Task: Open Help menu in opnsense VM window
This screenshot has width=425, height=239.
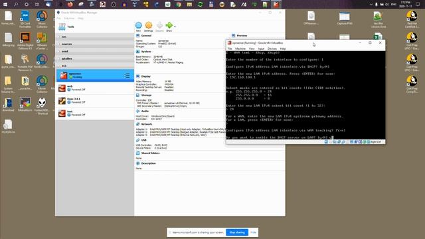Action: pyautogui.click(x=283, y=48)
